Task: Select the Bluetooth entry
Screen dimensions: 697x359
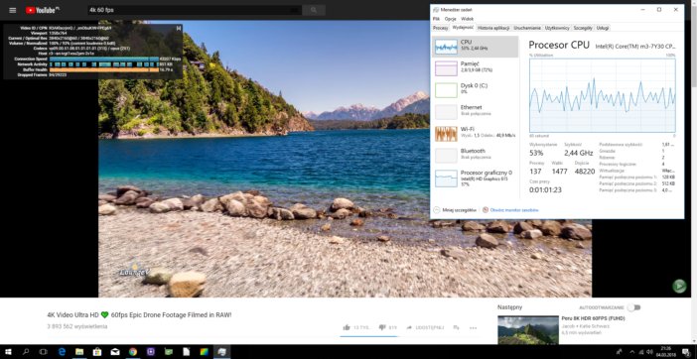Action: tap(475, 156)
